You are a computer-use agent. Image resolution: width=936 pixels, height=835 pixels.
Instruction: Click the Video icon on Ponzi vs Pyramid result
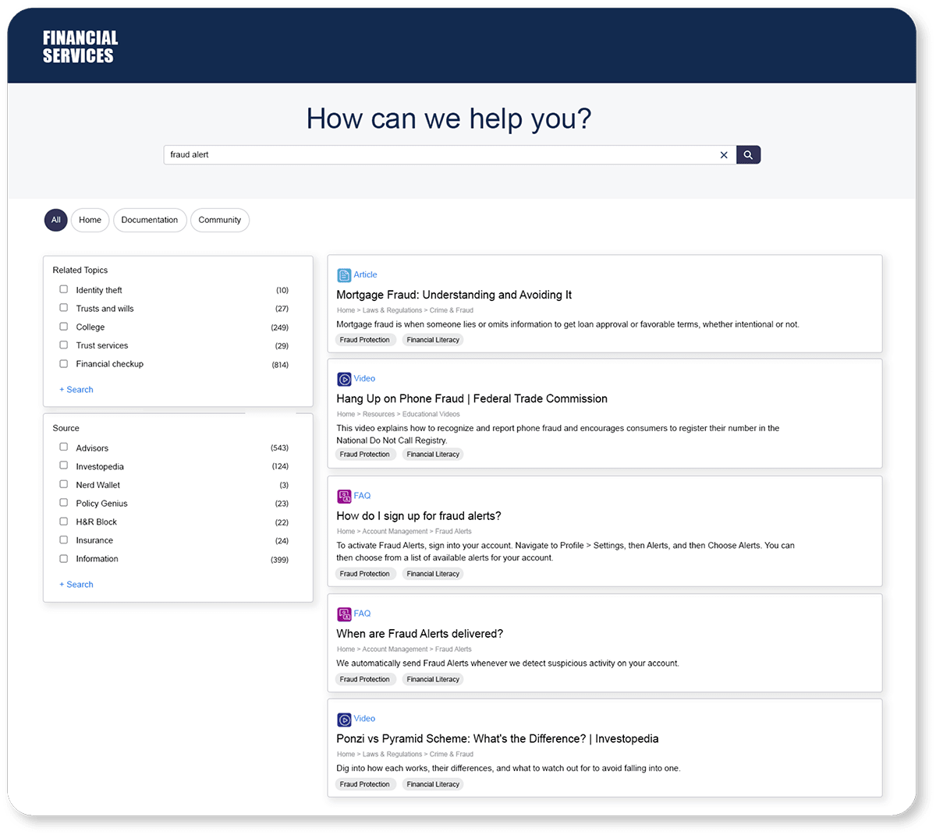344,719
